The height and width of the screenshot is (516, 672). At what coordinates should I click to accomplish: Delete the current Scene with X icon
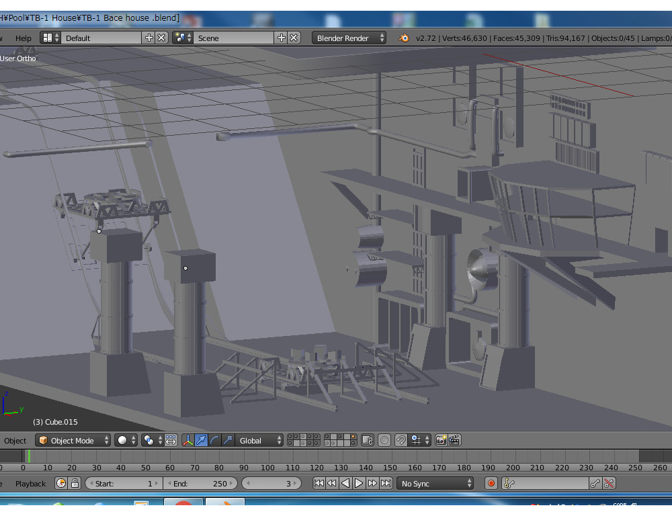coord(294,38)
